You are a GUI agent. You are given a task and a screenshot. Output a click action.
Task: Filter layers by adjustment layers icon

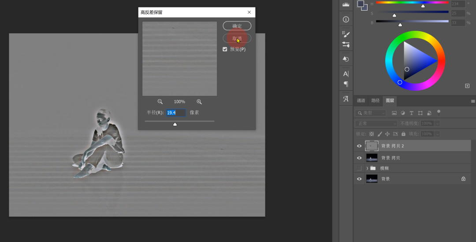pos(403,113)
